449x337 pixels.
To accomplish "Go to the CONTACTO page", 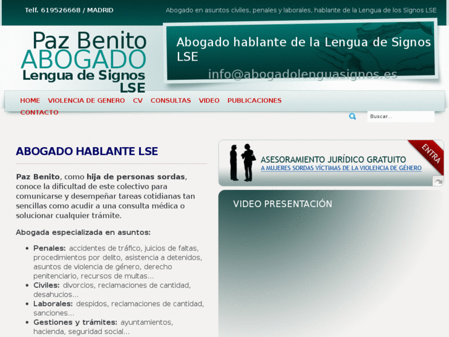I will click(40, 112).
